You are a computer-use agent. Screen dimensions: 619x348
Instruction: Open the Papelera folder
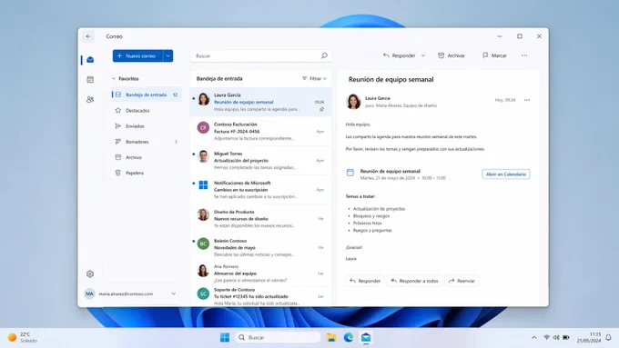tap(147, 173)
